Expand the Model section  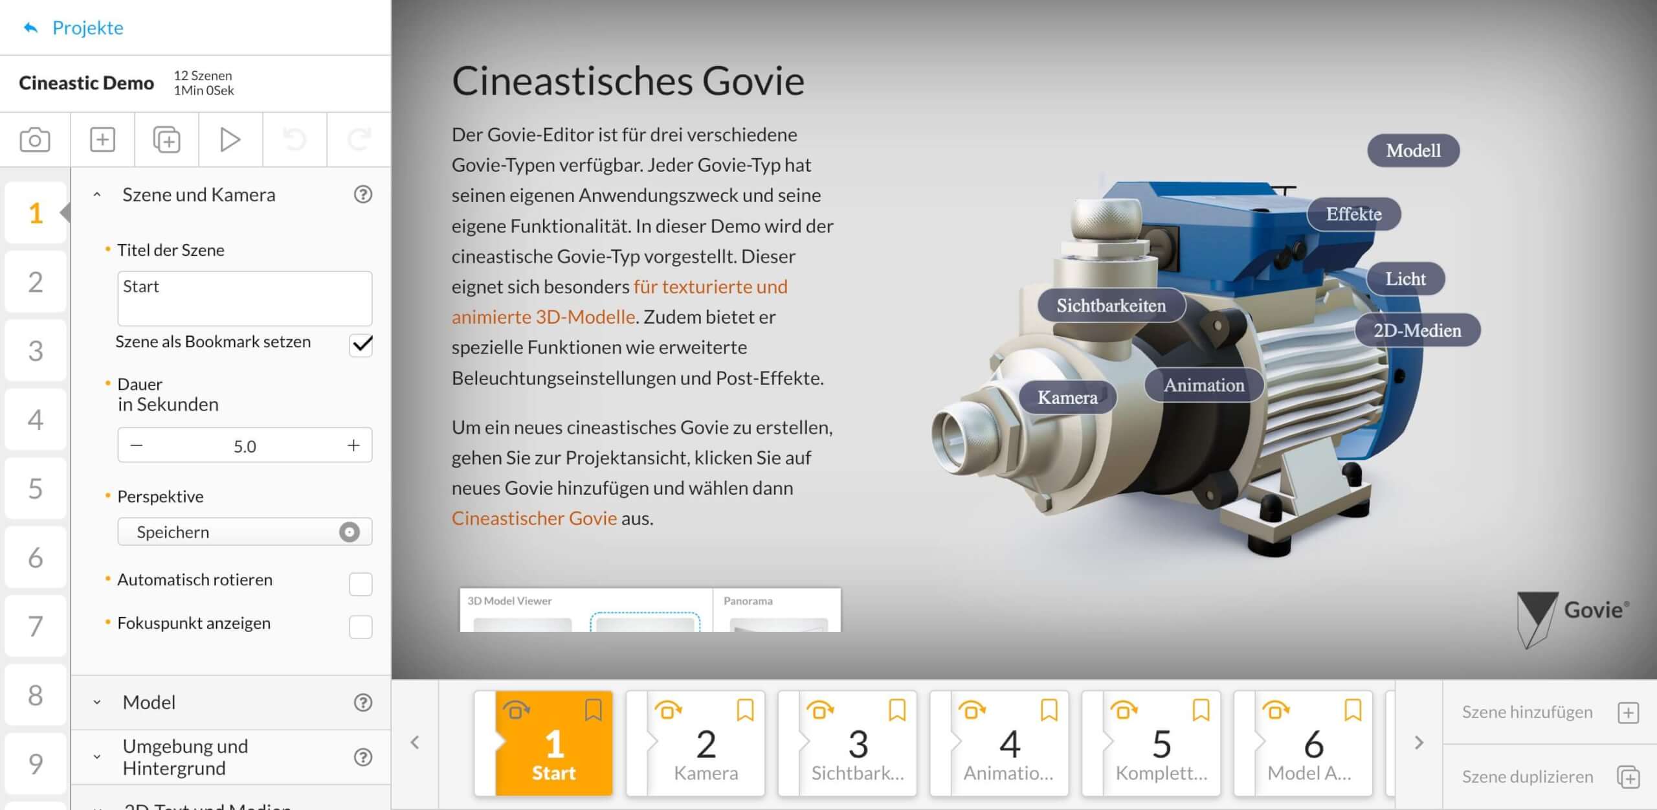(97, 703)
